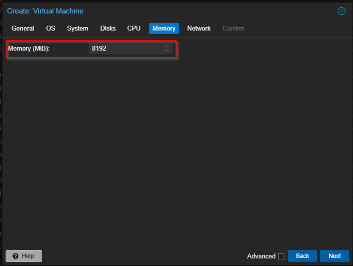Proceed with the Next button

335,256
